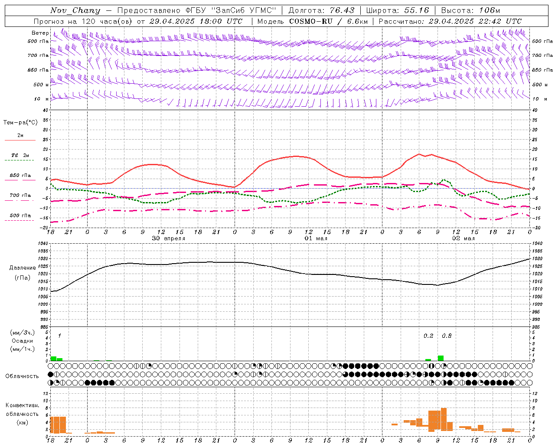The height and width of the screenshot is (444, 555).
Task: Click the precipitation amount 0.2
Action: click(428, 336)
